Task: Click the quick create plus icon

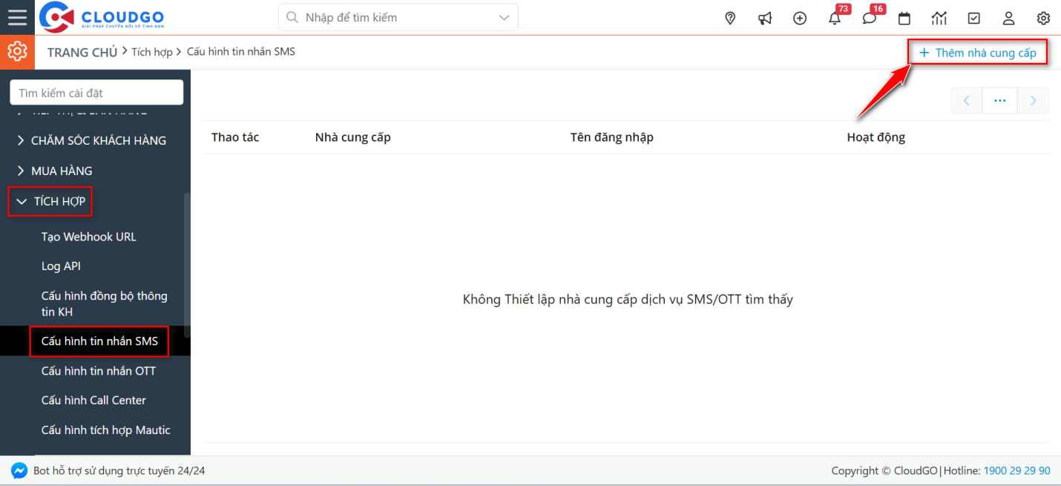Action: click(x=800, y=18)
